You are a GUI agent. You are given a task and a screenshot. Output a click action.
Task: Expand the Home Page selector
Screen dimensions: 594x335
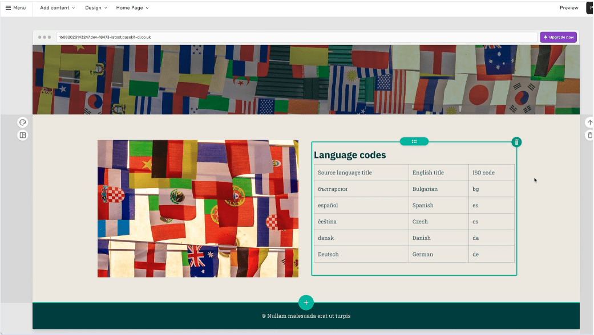point(132,8)
